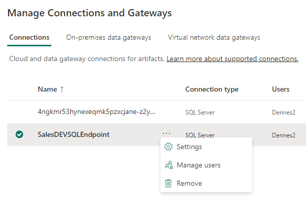Click the Settings gear icon in context menu
This screenshot has height=200, width=306.
(169, 147)
